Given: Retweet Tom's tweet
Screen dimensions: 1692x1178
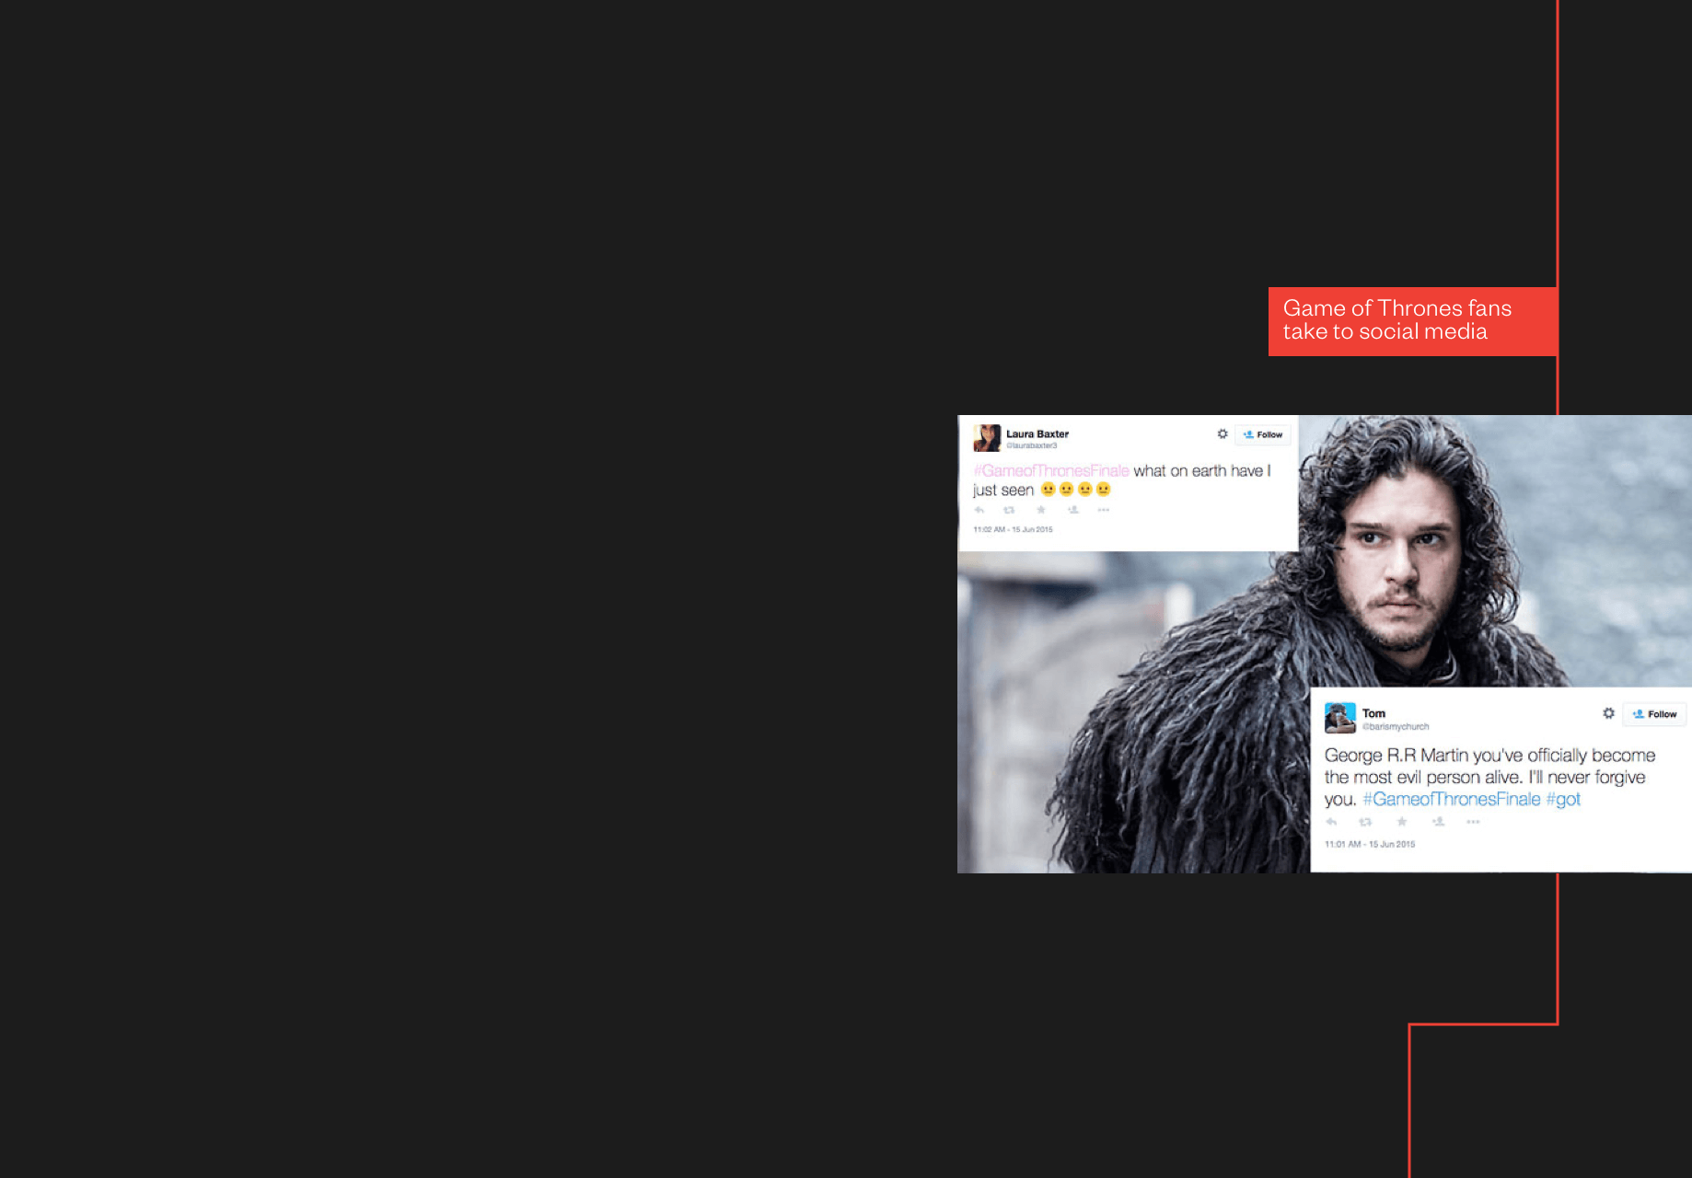Looking at the screenshot, I should (x=1365, y=822).
